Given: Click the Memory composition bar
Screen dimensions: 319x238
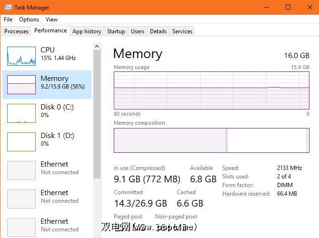Looking at the screenshot, I should 211,141.
